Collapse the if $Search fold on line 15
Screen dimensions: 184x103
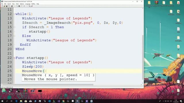pyautogui.click(x=14, y=27)
